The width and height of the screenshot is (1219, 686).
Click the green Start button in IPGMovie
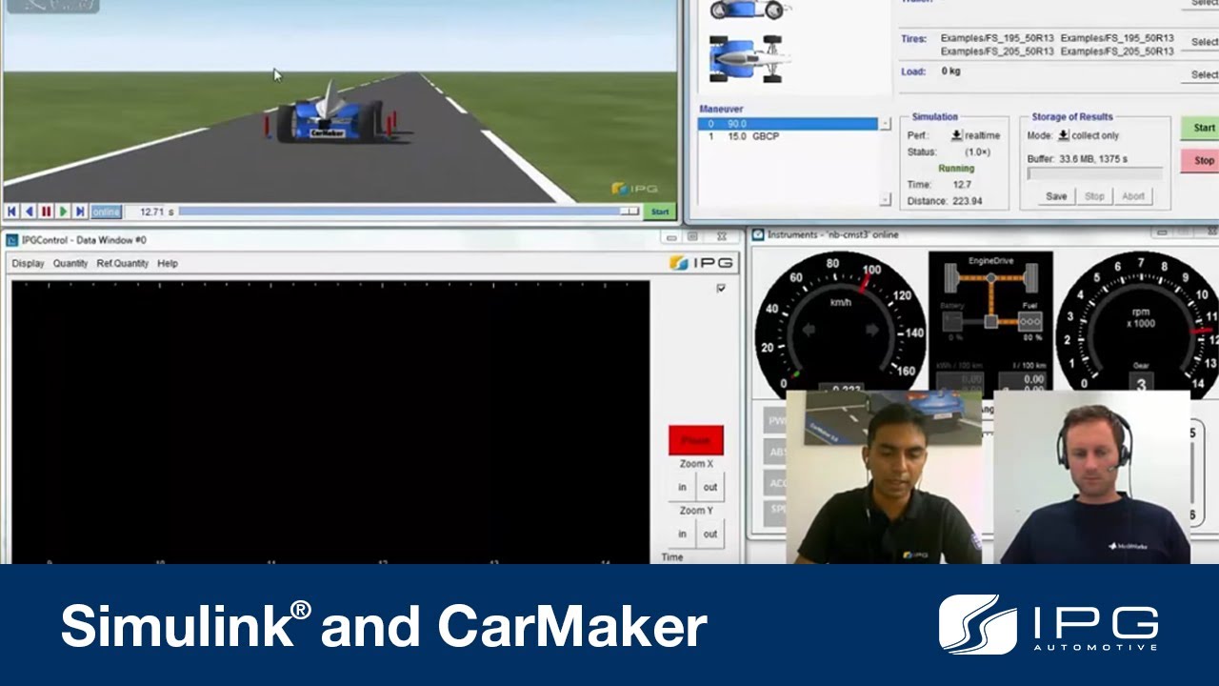pyautogui.click(x=659, y=212)
